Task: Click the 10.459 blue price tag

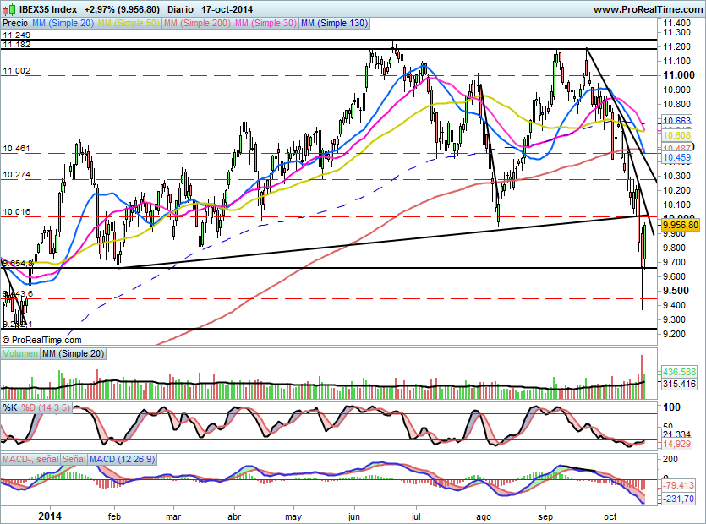Action: [x=676, y=157]
